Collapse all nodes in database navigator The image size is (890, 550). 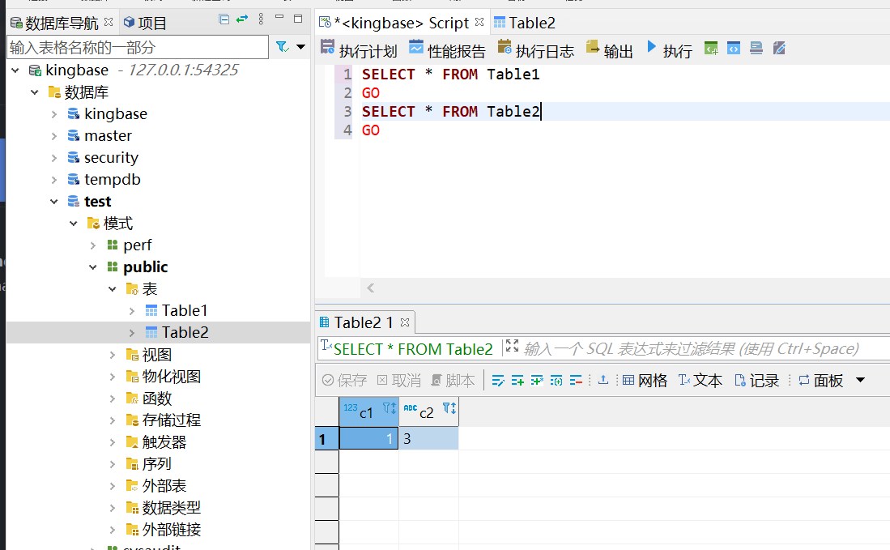coord(224,20)
